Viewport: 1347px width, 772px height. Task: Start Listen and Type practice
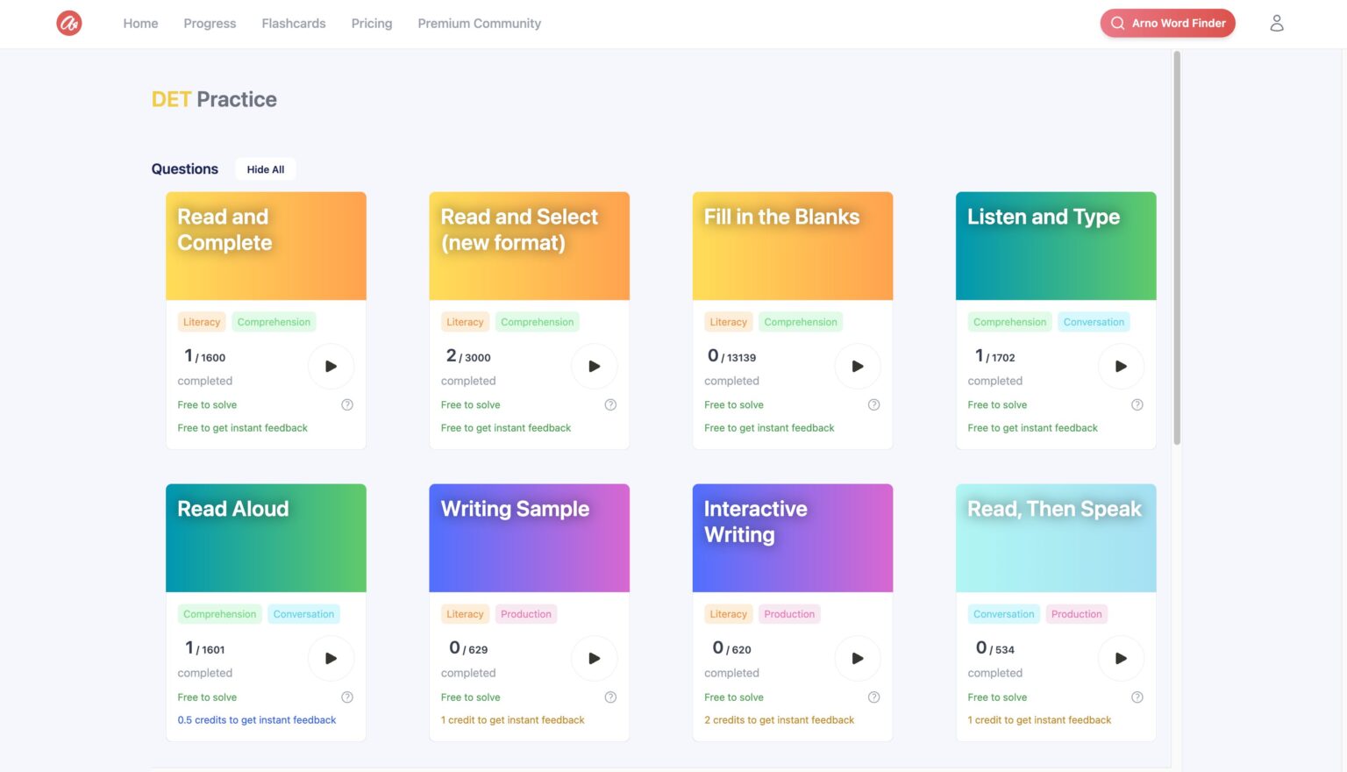pyautogui.click(x=1121, y=366)
